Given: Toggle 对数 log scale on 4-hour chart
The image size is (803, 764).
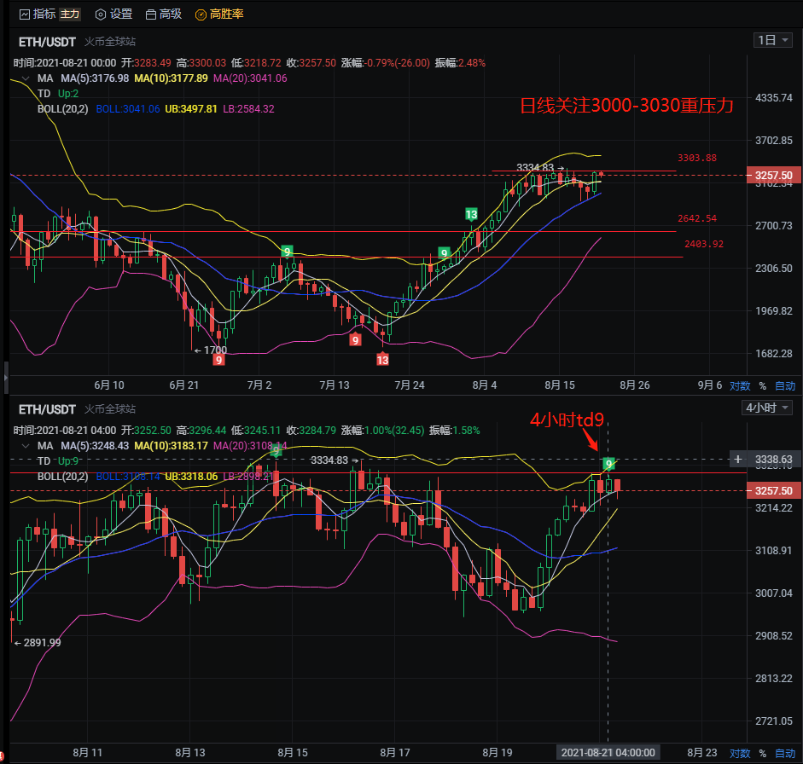Looking at the screenshot, I should [x=739, y=753].
